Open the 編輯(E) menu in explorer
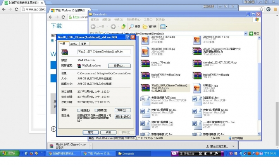Screen dimensions: 279x165 coord(107,19)
